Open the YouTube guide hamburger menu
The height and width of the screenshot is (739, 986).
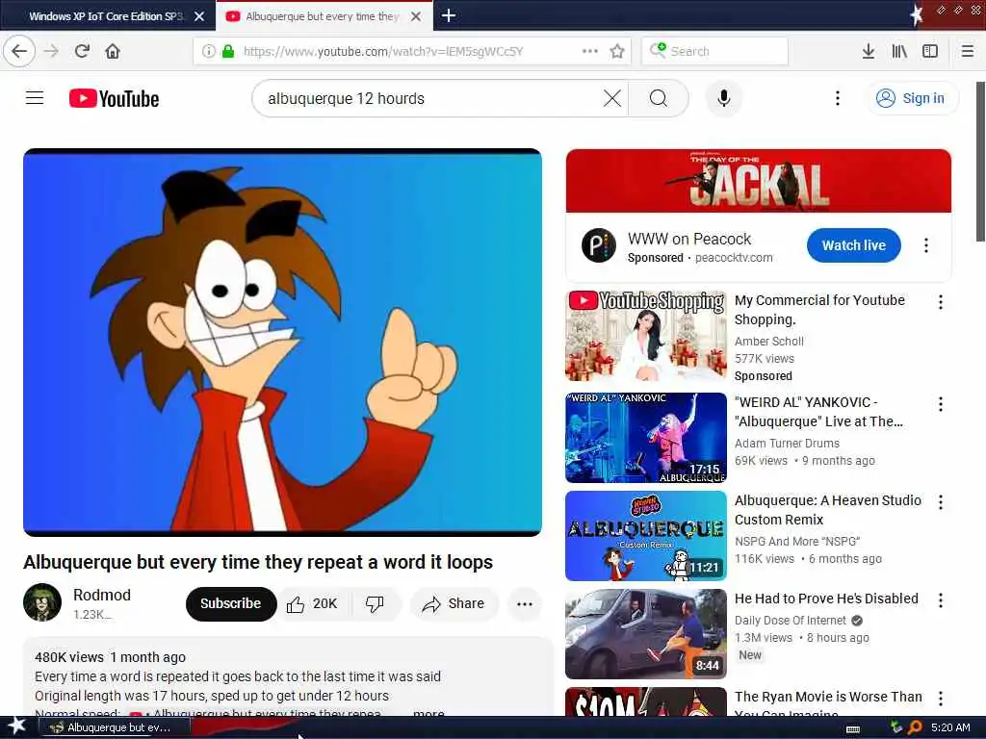(35, 98)
